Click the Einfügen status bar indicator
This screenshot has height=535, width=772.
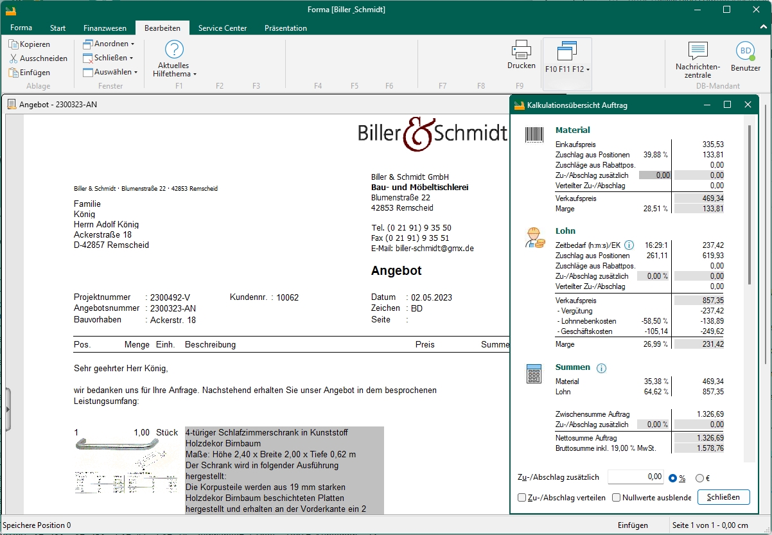coord(633,525)
